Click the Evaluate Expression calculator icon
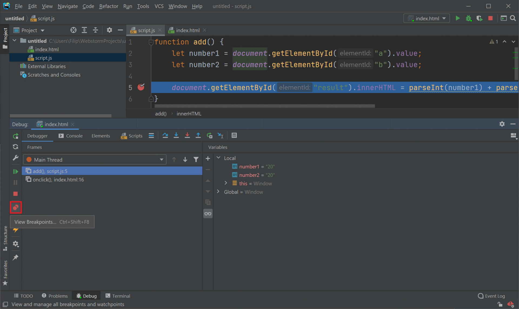This screenshot has height=309, width=519. tap(234, 135)
